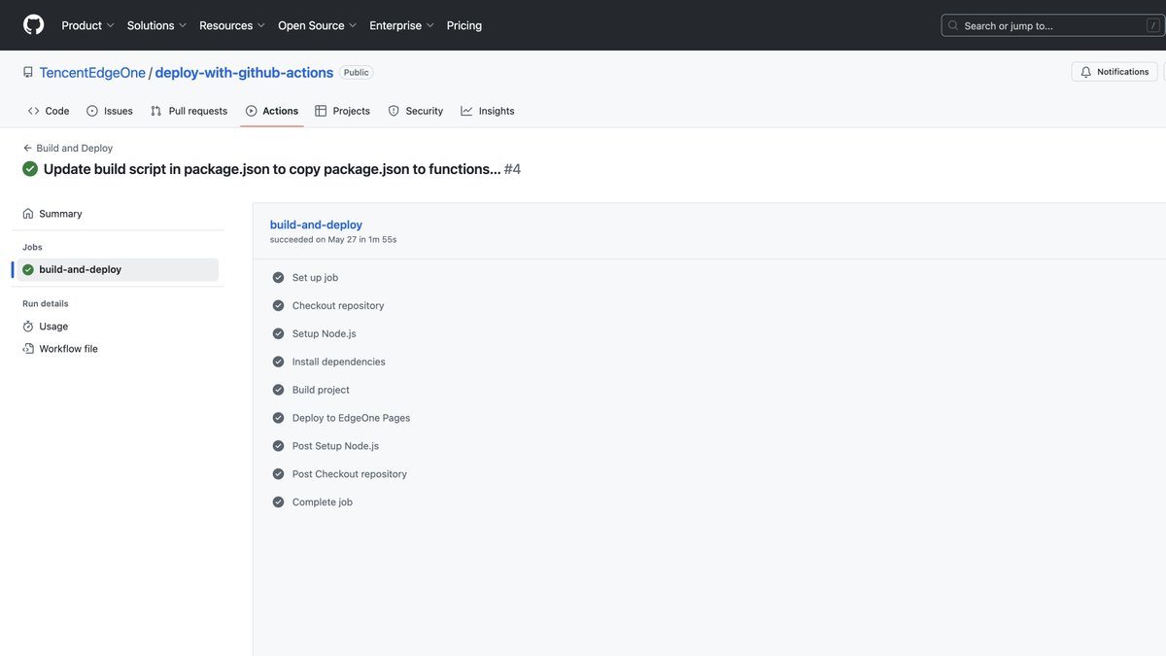Image resolution: width=1166 pixels, height=656 pixels.
Task: Click the Issues circle icon
Action: tap(92, 111)
